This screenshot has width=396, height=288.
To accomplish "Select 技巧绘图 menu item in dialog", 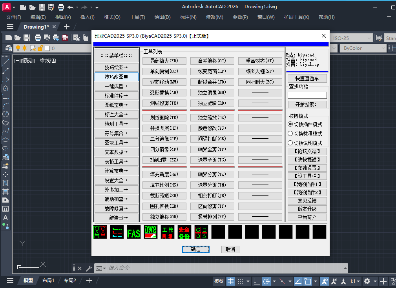I will [x=117, y=67].
